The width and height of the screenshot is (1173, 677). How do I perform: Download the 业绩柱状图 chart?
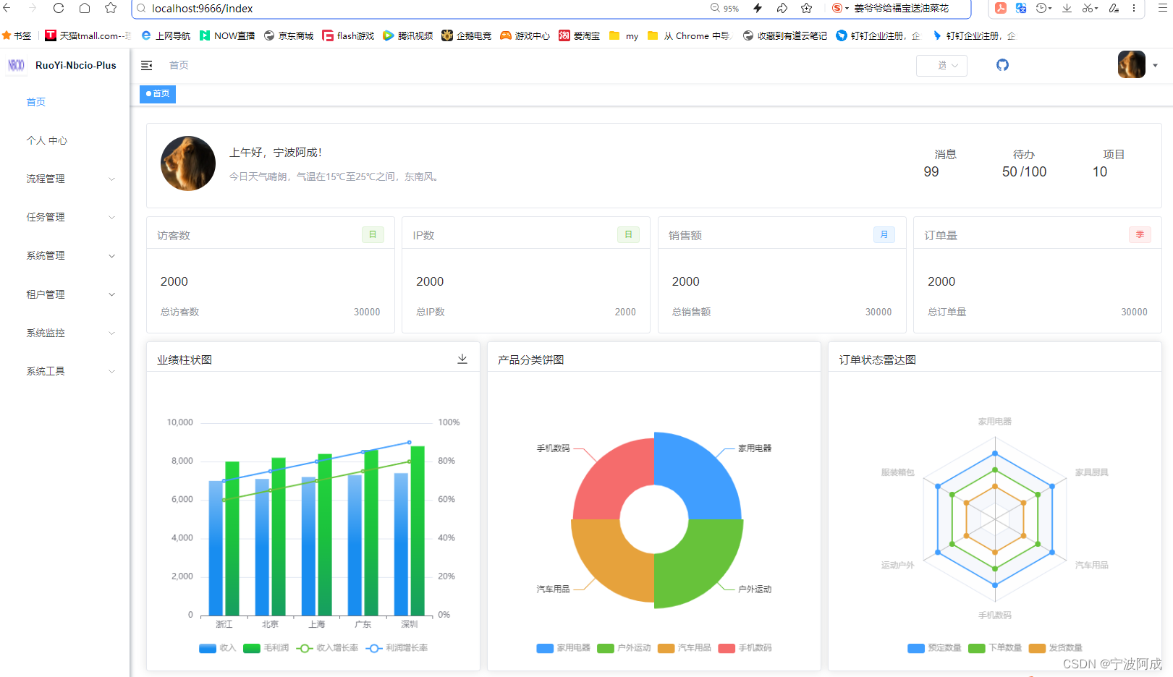click(x=462, y=359)
